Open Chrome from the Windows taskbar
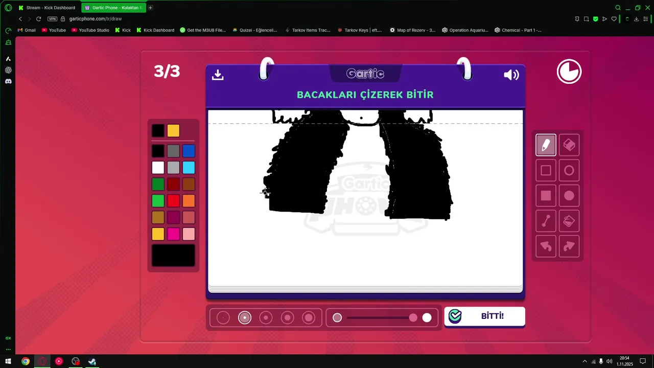654x368 pixels. [25, 361]
